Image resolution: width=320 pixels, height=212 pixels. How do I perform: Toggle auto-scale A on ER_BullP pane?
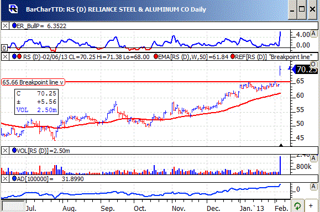(313, 34)
